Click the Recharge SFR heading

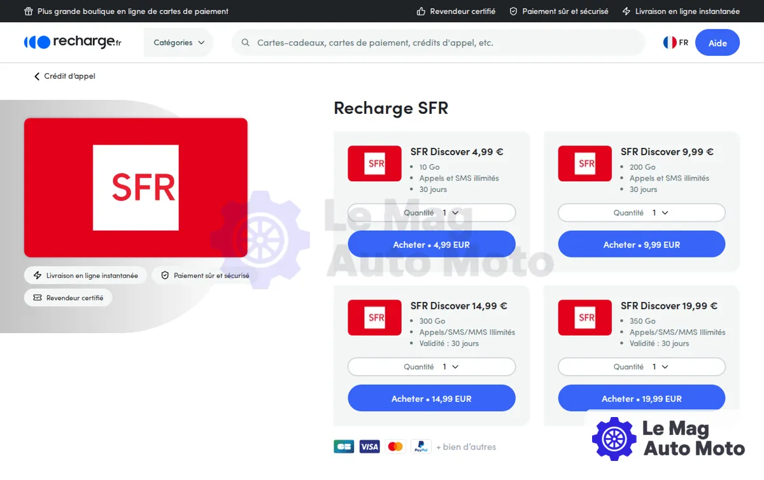[x=391, y=108]
